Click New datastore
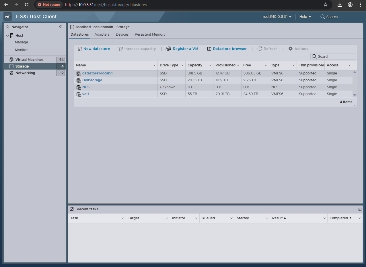The width and height of the screenshot is (366, 267). [93, 49]
